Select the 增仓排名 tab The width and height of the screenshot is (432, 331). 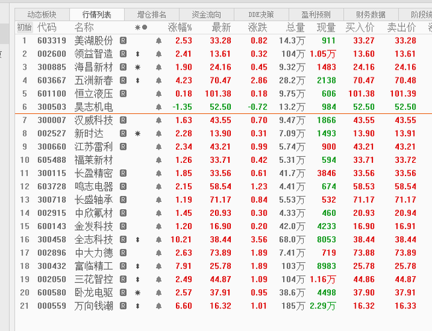tap(151, 15)
